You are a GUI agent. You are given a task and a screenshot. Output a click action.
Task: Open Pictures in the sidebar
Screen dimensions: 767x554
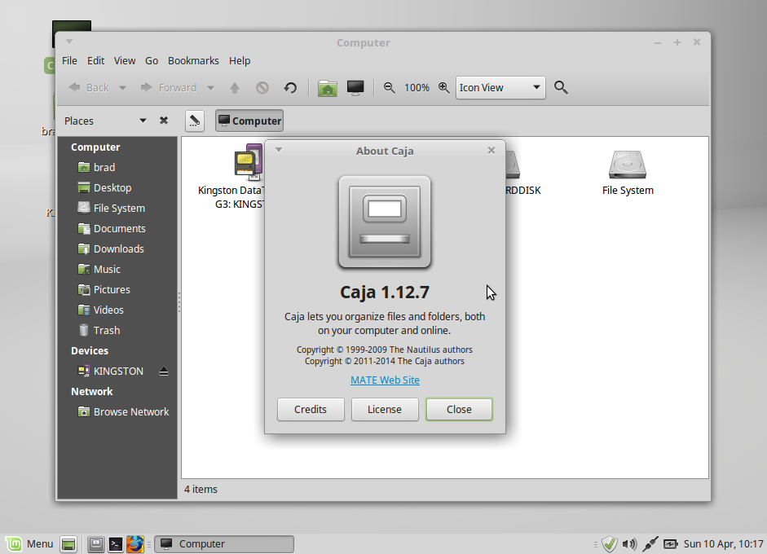pyautogui.click(x=117, y=289)
